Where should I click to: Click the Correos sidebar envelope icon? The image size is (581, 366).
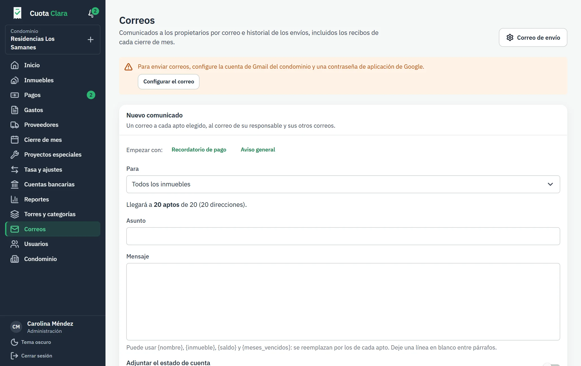[x=15, y=229]
